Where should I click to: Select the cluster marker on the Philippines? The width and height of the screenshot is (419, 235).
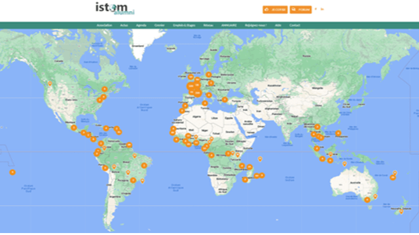pyautogui.click(x=338, y=133)
